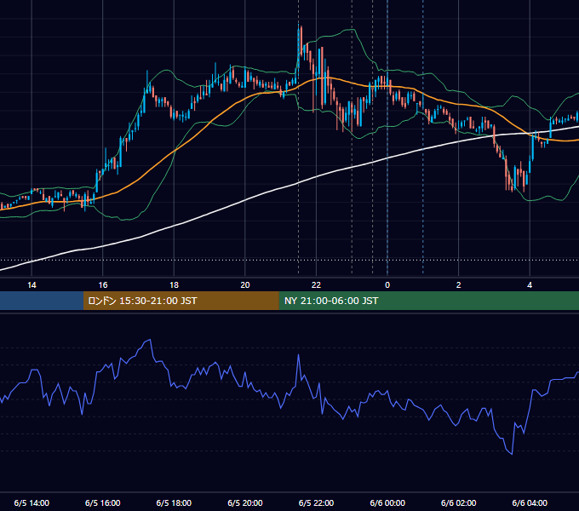Click the 14 hour label on upper axis
The width and height of the screenshot is (579, 511).
coord(32,285)
